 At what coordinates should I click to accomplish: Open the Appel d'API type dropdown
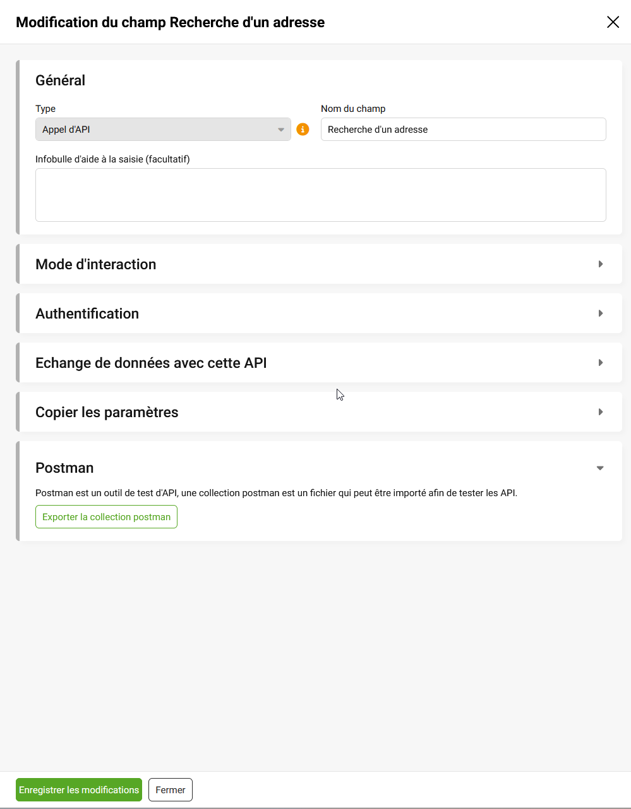pyautogui.click(x=158, y=130)
